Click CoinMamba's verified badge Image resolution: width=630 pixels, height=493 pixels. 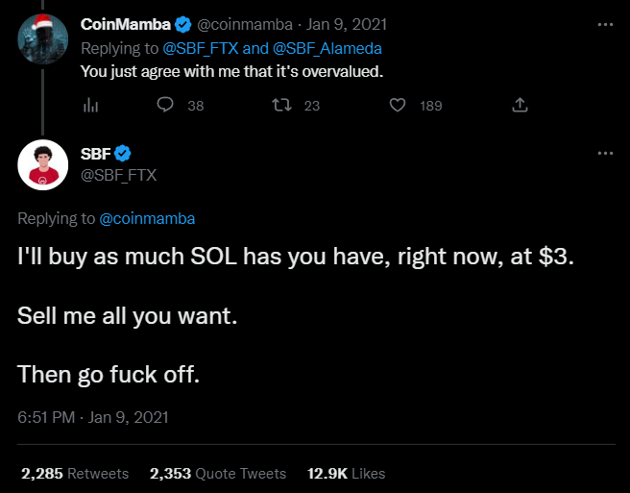pos(181,23)
